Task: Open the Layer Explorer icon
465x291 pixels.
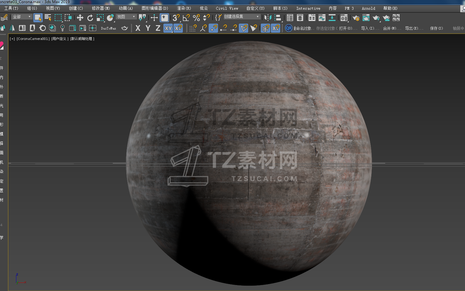Action: point(300,18)
